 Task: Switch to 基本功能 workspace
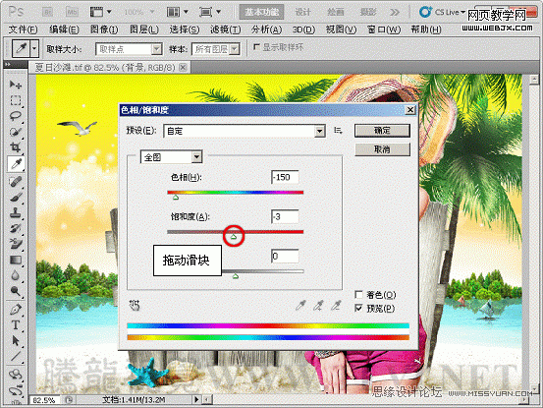tap(262, 12)
